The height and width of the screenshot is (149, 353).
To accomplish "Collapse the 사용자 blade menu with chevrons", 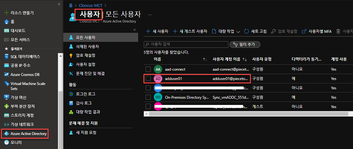I will tap(134, 30).
